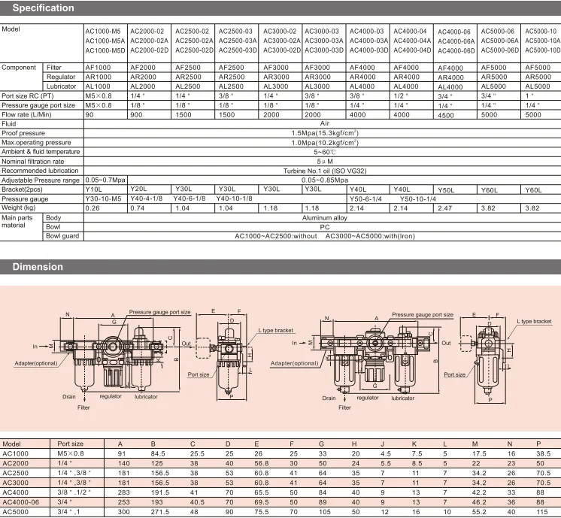Viewport: 561px width, 518px height.
Task: Click the left diagram's 'lubricator' label
Action: coord(146,396)
